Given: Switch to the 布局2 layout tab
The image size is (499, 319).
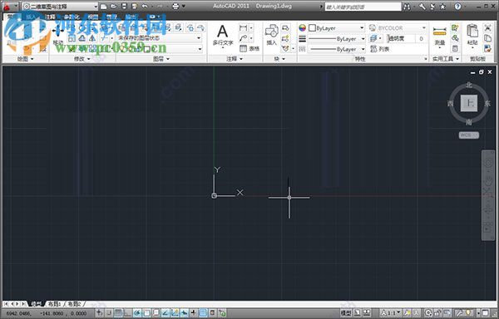Looking at the screenshot, I should pyautogui.click(x=74, y=304).
